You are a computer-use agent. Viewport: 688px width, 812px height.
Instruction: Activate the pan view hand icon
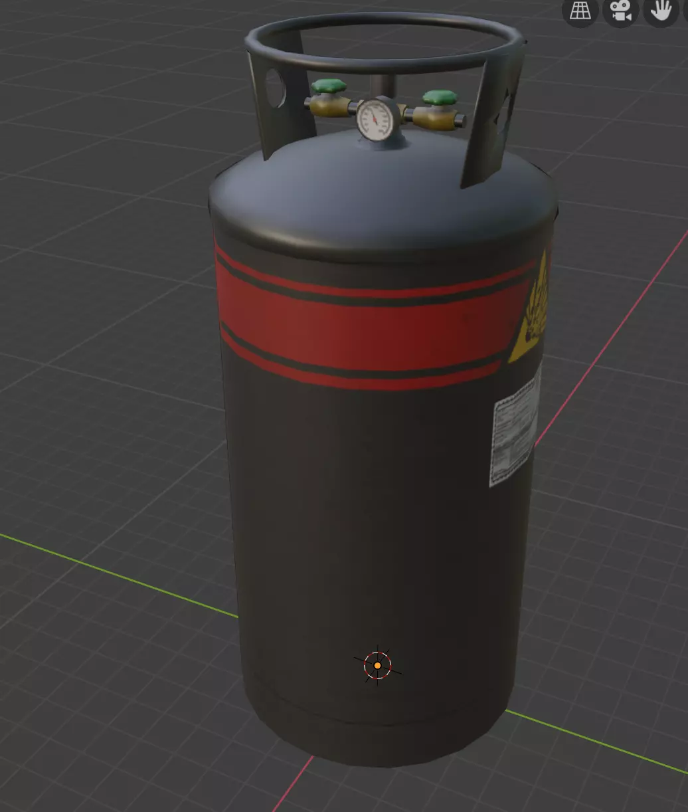(x=661, y=11)
